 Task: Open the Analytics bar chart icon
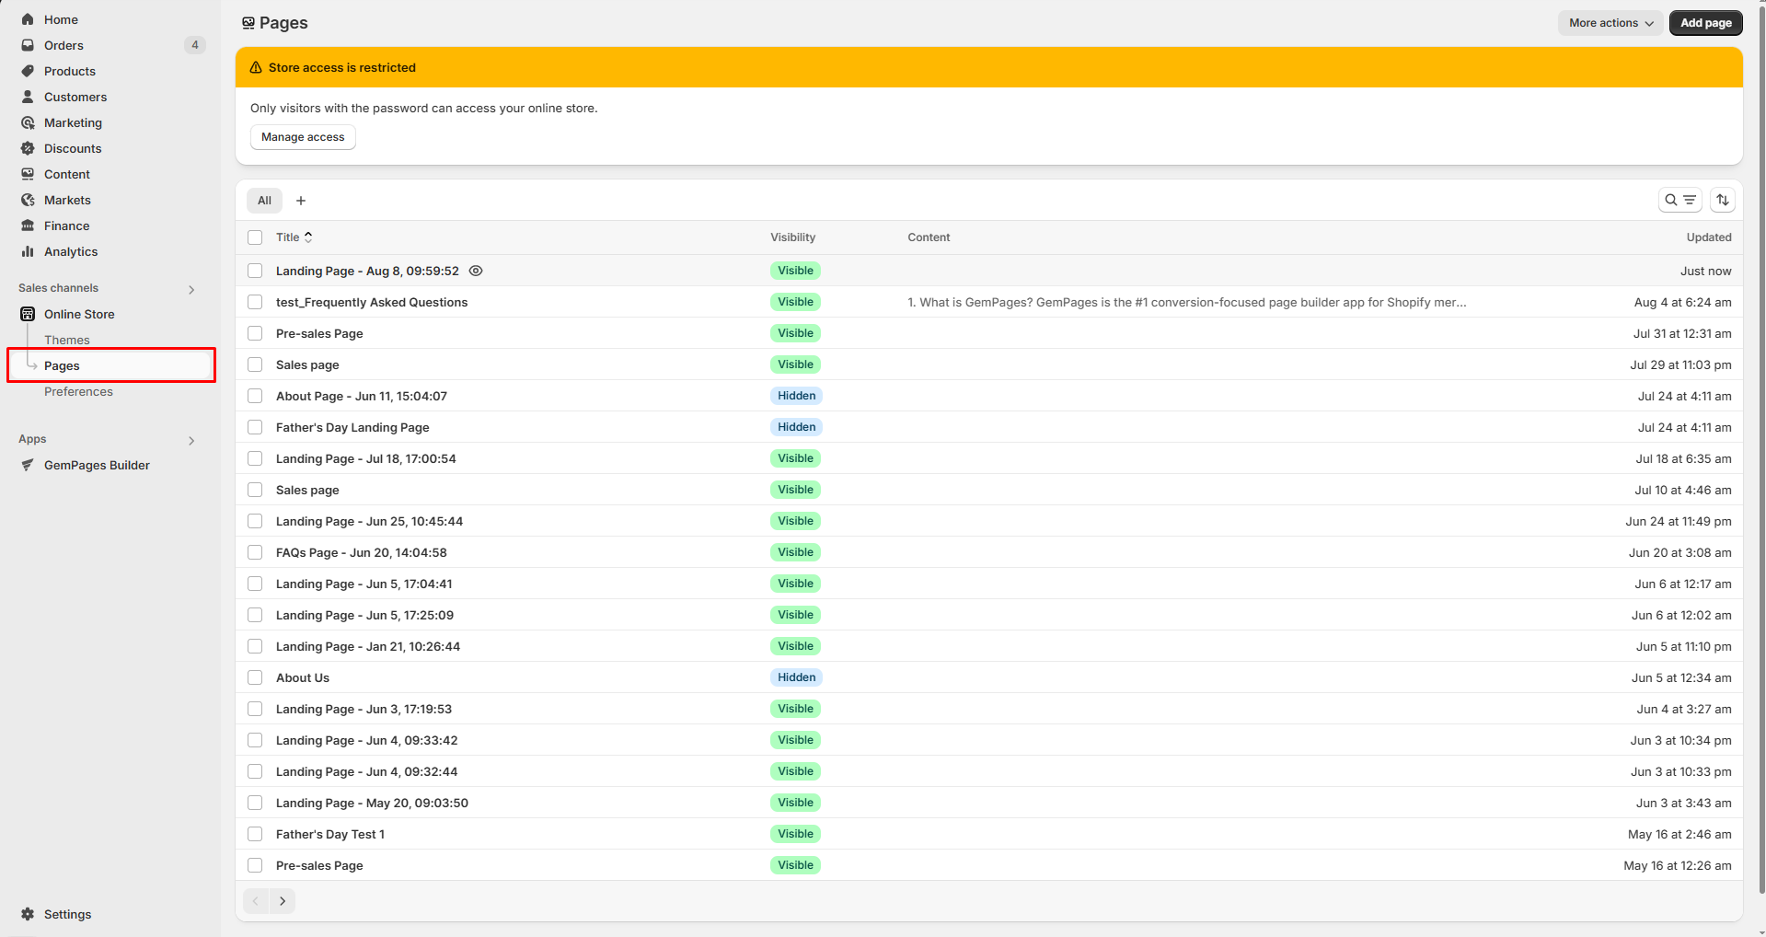click(x=28, y=251)
